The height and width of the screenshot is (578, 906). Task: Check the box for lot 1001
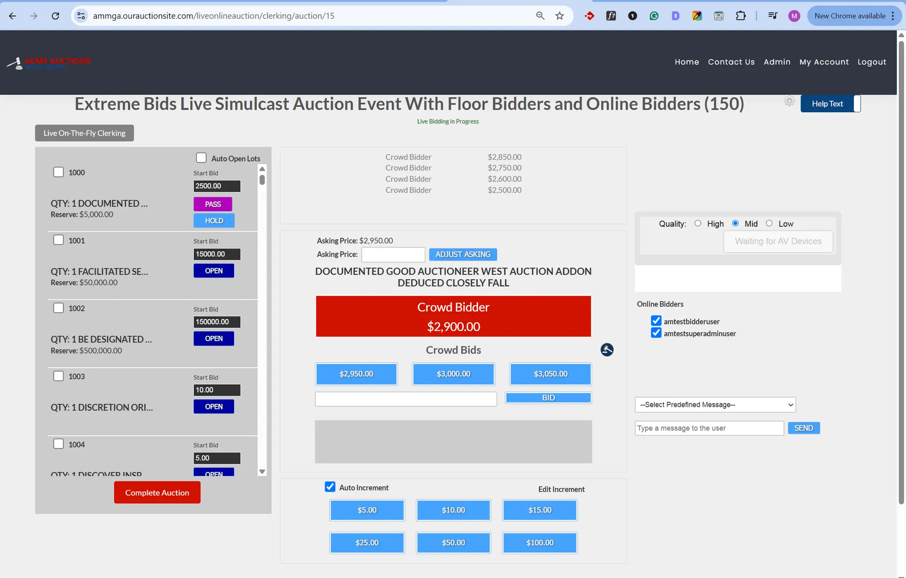58,240
